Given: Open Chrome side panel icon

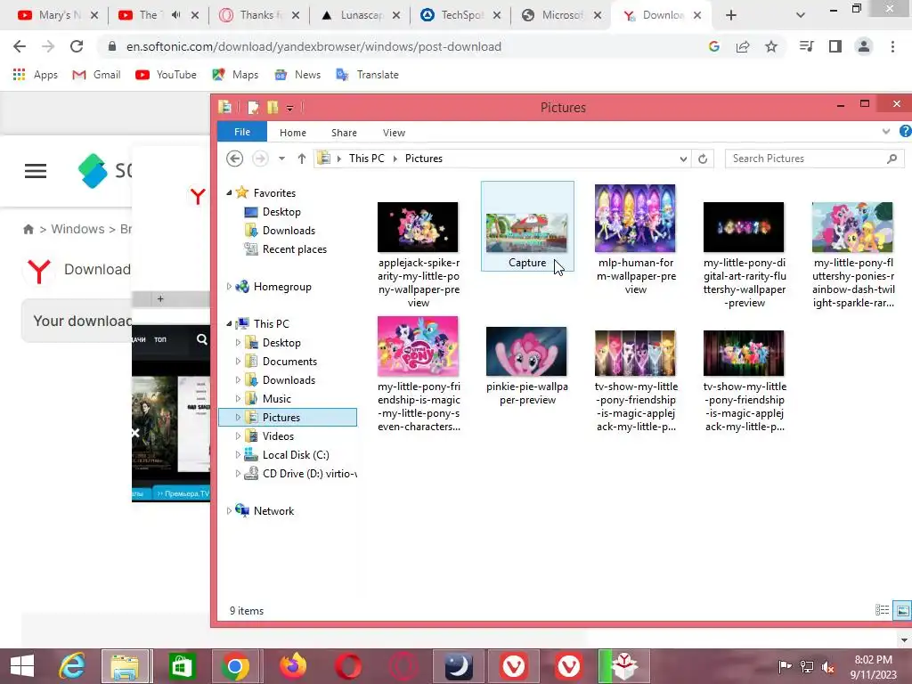Looking at the screenshot, I should pyautogui.click(x=835, y=46).
